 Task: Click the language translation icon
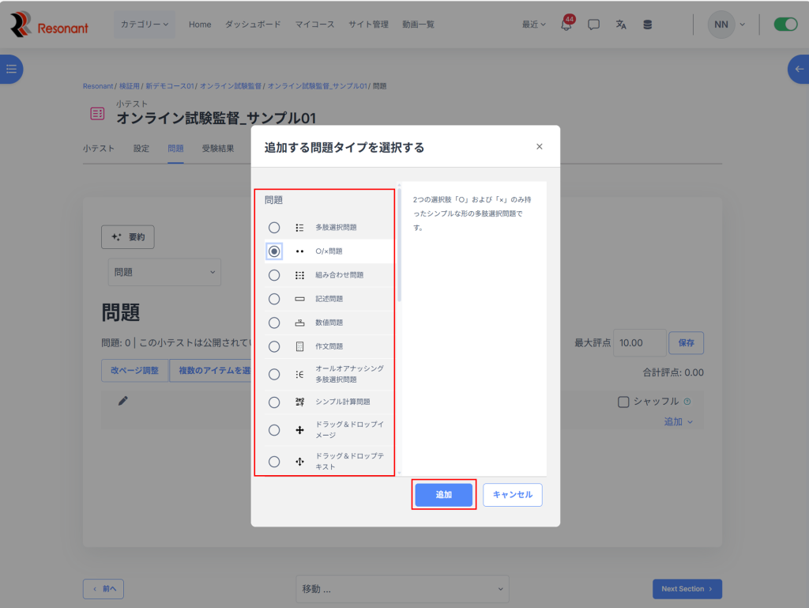point(621,25)
